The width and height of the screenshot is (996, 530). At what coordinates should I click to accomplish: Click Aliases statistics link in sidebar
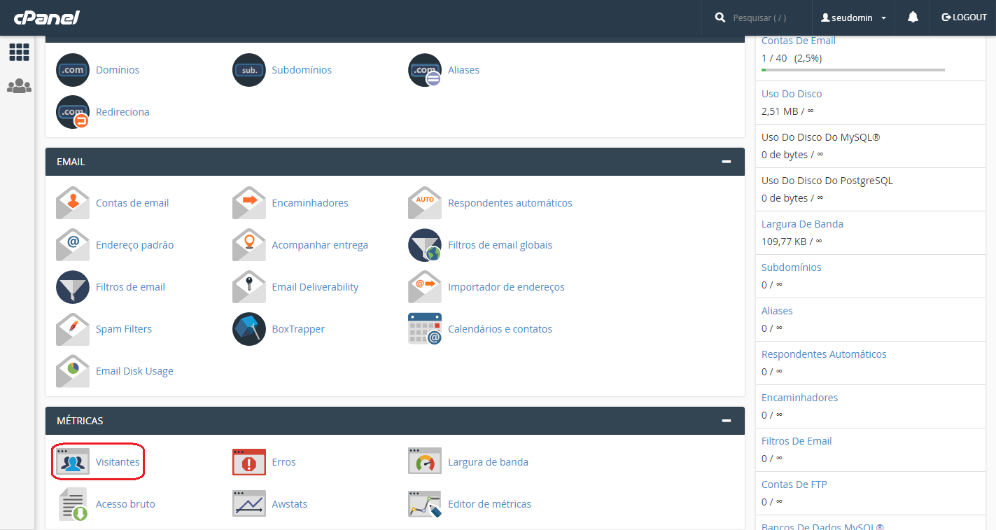777,311
